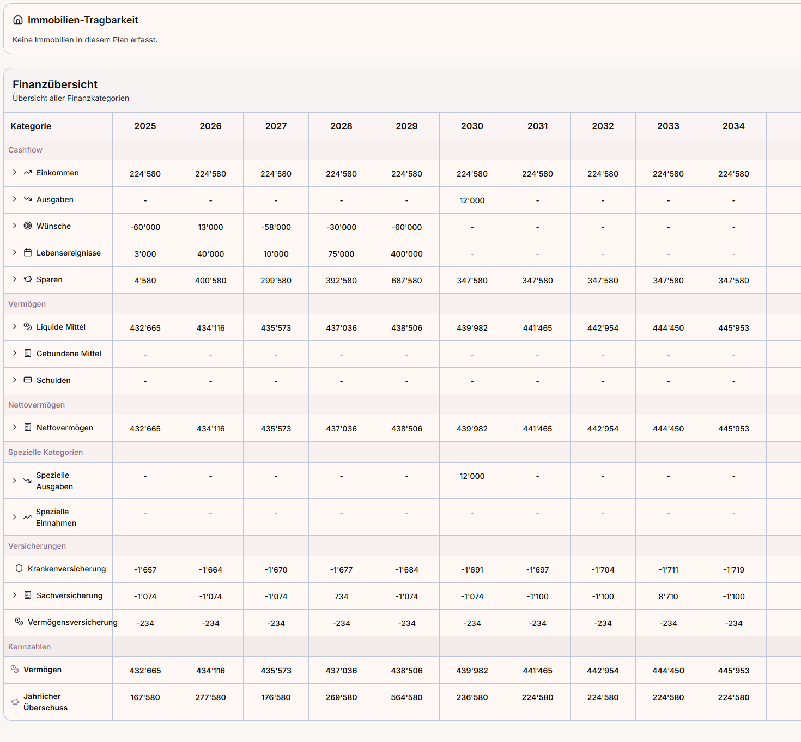
Task: Click the piggy bank icon beside Sparen
Action: coord(28,279)
